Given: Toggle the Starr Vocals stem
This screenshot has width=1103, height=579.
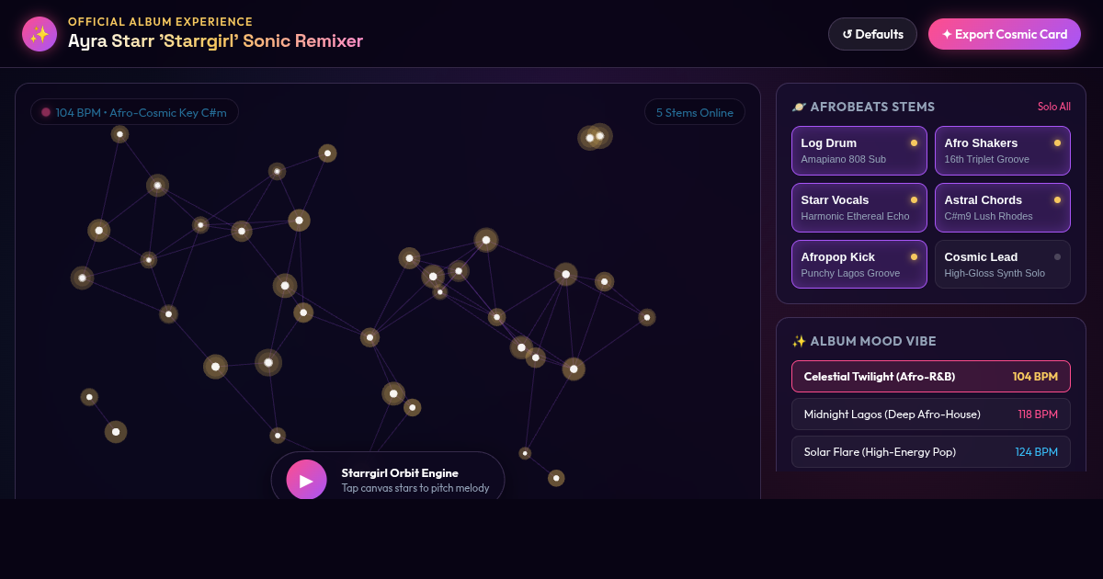Looking at the screenshot, I should pyautogui.click(x=859, y=208).
